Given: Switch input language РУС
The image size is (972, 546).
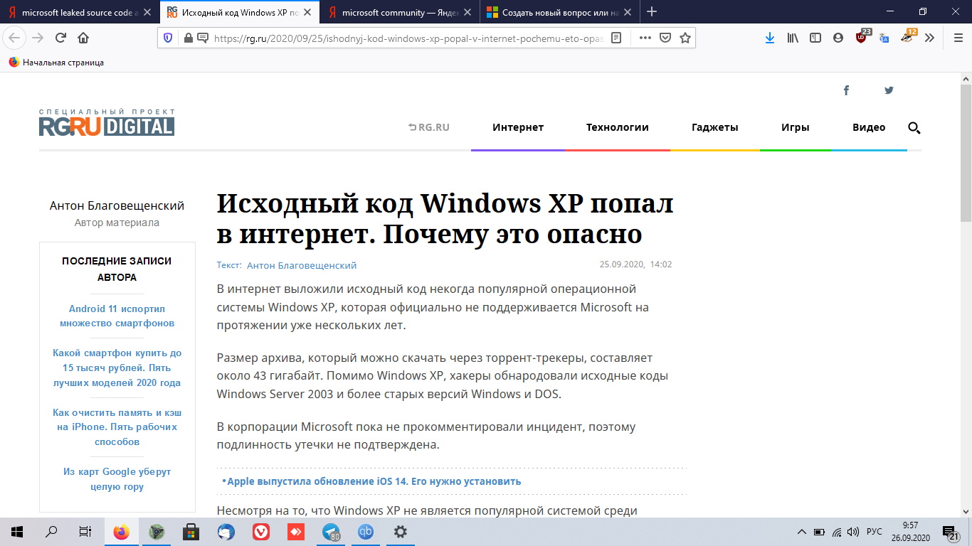Looking at the screenshot, I should point(875,532).
